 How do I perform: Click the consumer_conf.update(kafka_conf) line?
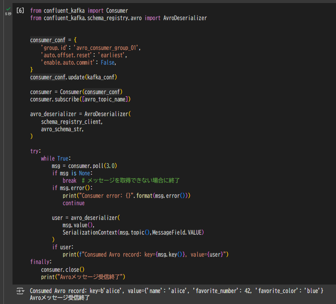[x=73, y=77]
